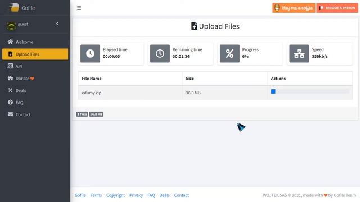This screenshot has height=202, width=360.
Task: Click the Upload Files heading icon
Action: [x=194, y=26]
